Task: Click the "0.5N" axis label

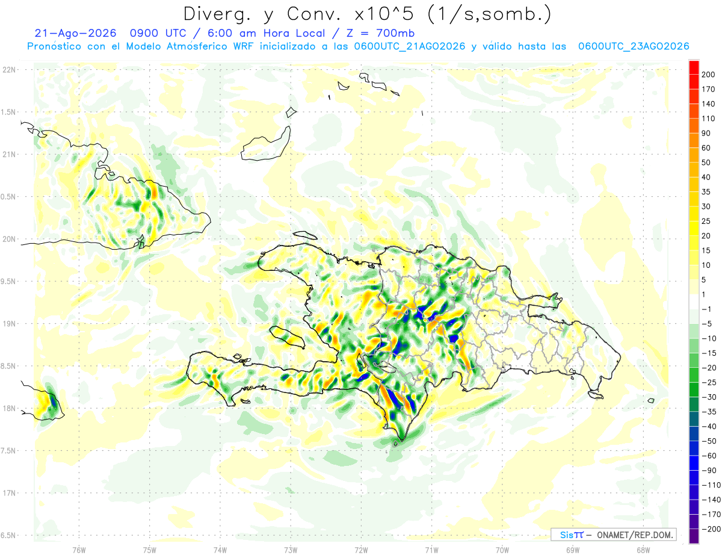Action: click(x=9, y=197)
